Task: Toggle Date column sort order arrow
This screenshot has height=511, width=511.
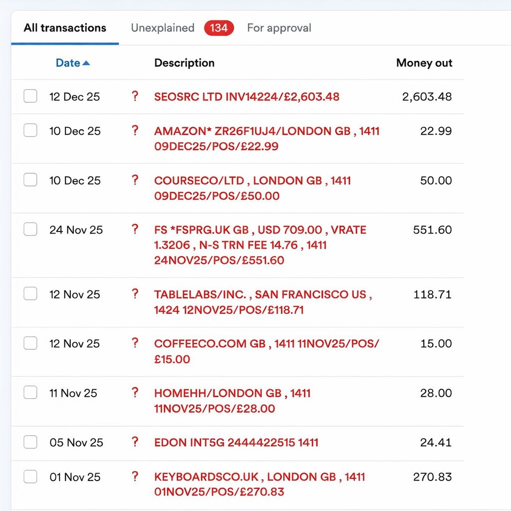Action: pyautogui.click(x=86, y=63)
